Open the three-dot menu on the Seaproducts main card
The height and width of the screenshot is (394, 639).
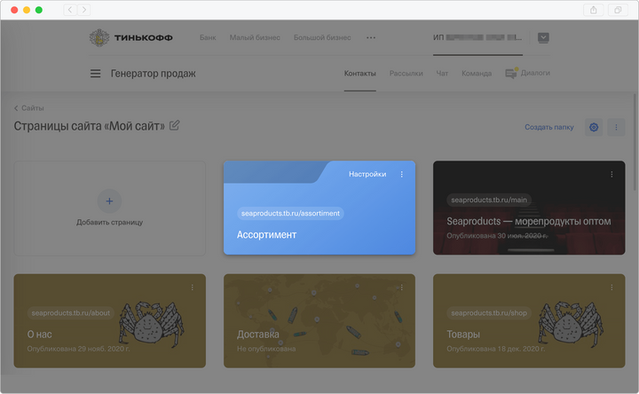pos(611,175)
